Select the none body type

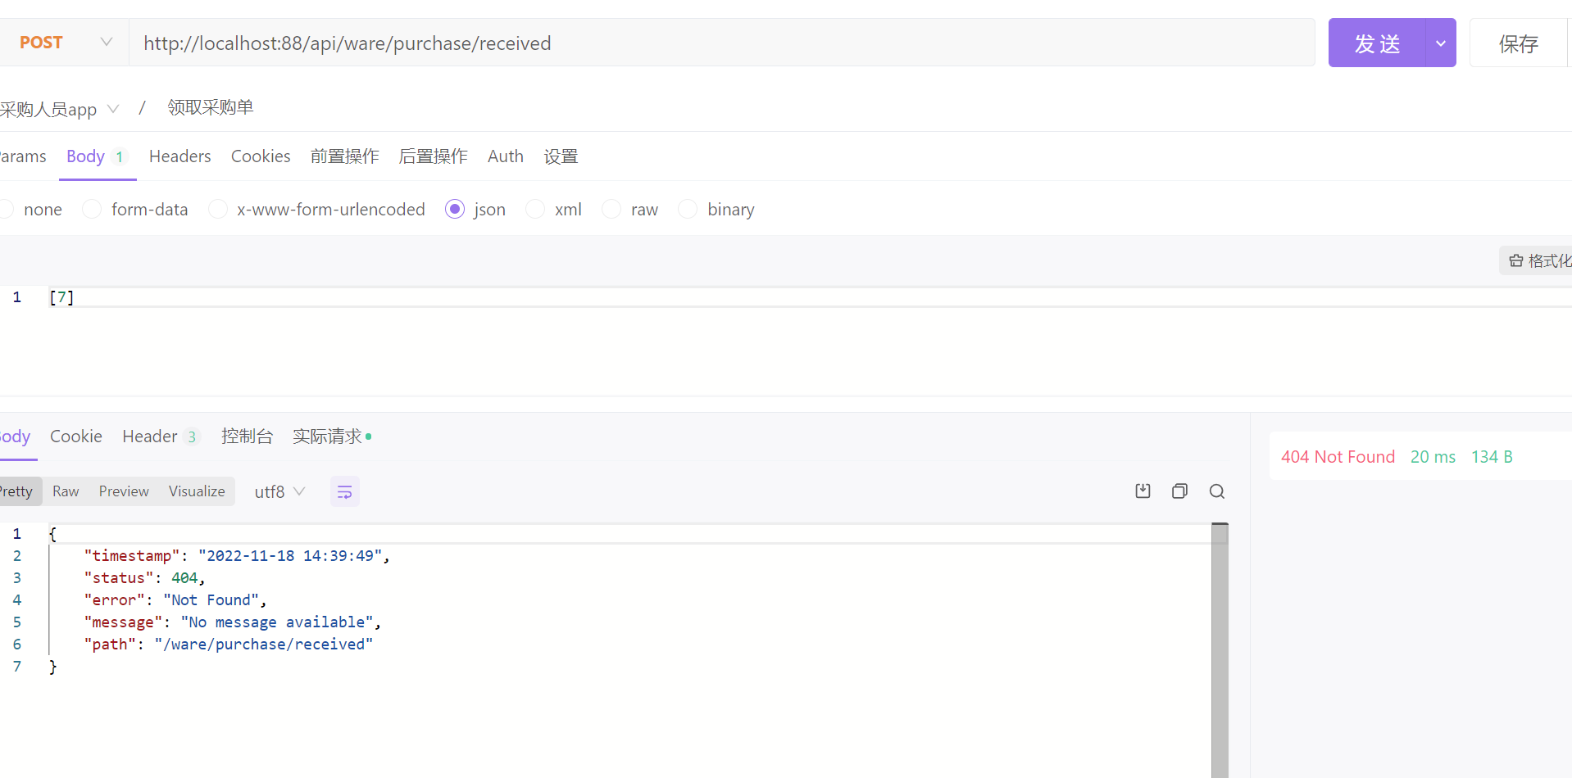tap(33, 210)
